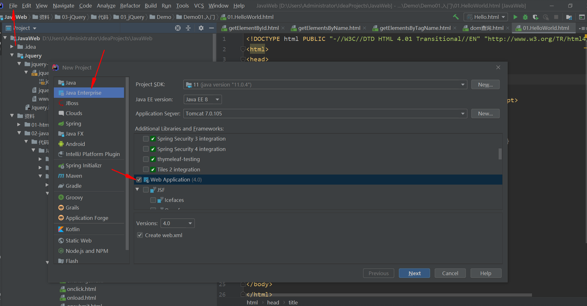This screenshot has width=587, height=306.
Task: Select Kotlin in project type list
Action: click(x=72, y=229)
